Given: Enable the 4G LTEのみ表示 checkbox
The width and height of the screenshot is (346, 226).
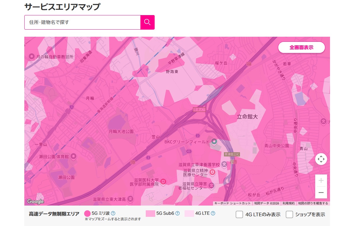Looking at the screenshot, I should pos(239,214).
